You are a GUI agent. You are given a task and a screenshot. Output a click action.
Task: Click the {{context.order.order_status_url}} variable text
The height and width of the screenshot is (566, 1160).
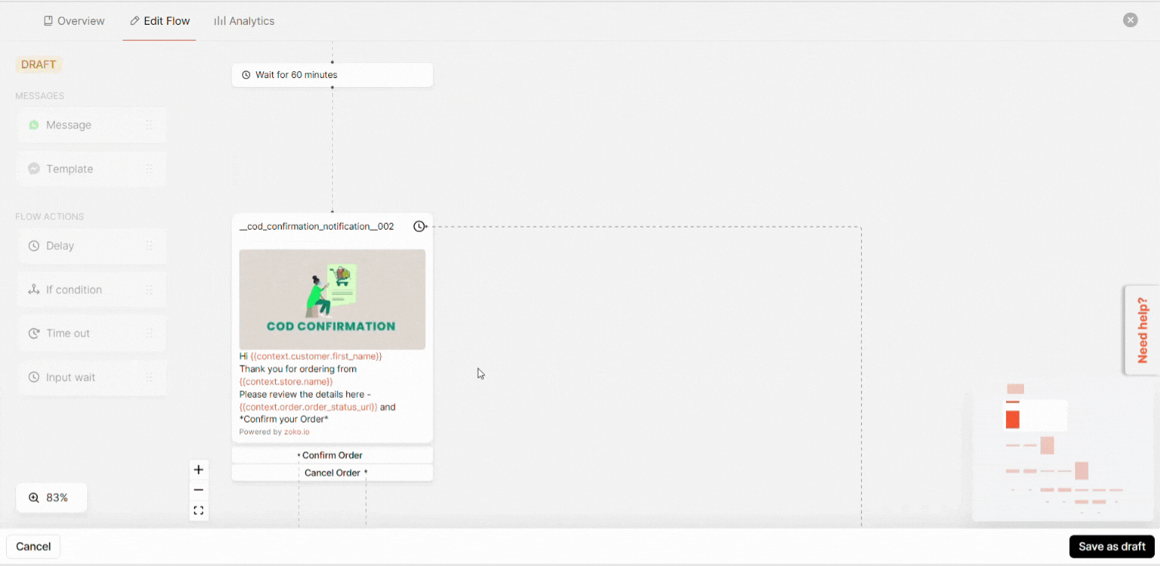pyautogui.click(x=308, y=407)
